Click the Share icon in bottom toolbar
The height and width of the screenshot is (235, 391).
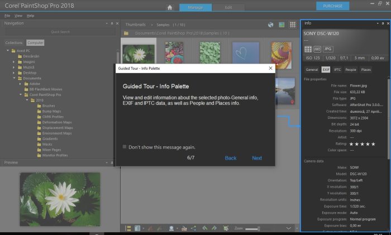point(193,228)
